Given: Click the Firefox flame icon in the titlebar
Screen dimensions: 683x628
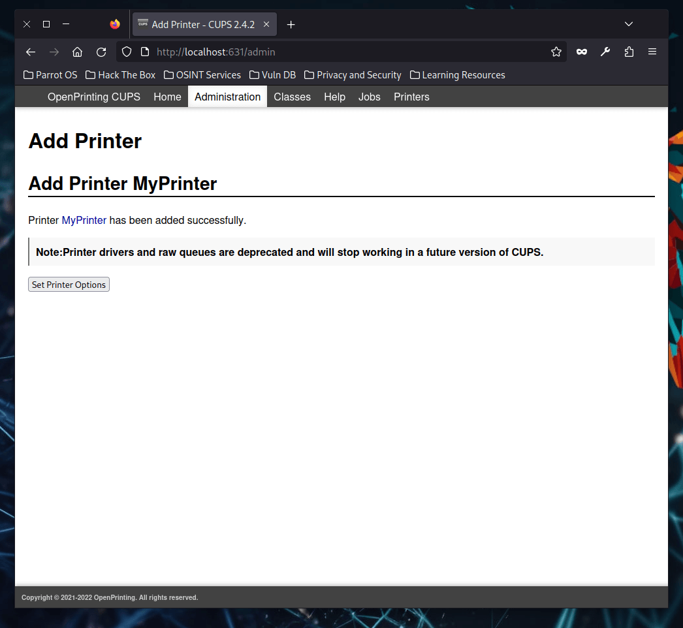Looking at the screenshot, I should (114, 24).
